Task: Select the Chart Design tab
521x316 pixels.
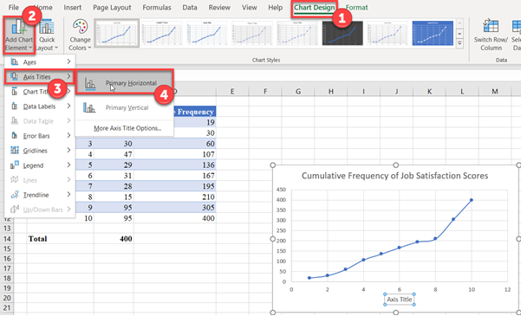Action: point(315,7)
